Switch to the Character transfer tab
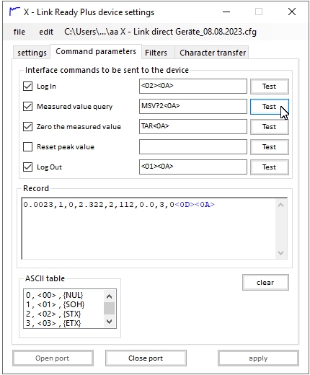310x375 pixels. point(213,53)
